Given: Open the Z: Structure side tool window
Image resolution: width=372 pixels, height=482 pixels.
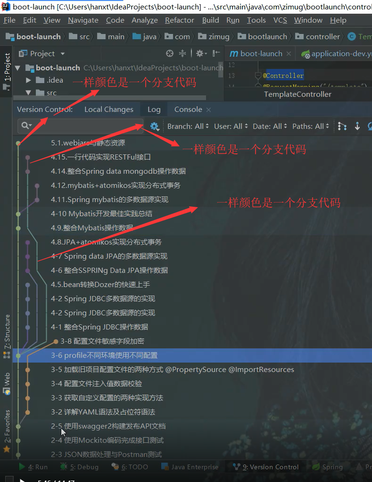Looking at the screenshot, I should (x=7, y=336).
